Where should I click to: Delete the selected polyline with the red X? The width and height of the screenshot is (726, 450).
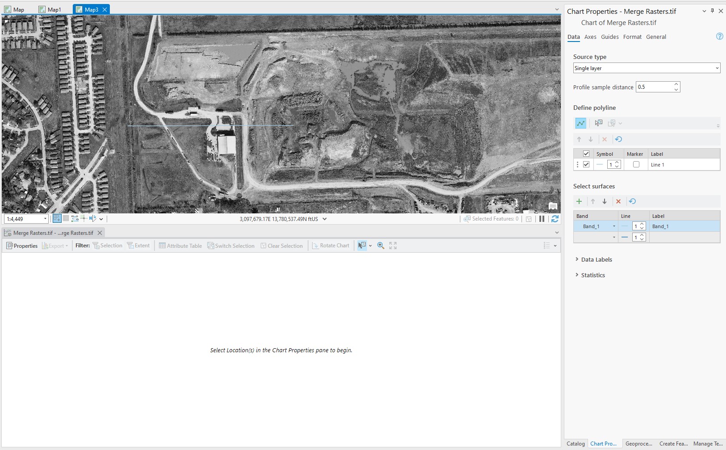604,139
